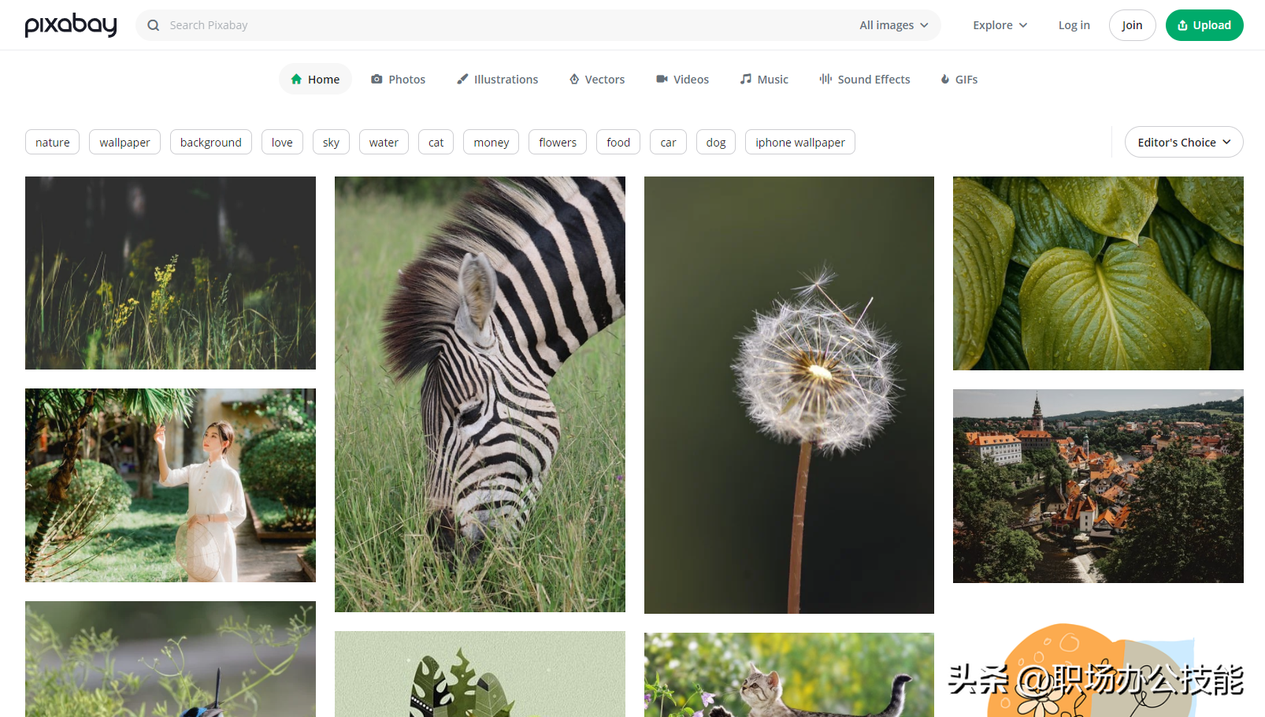Click the Photos camera icon
Image resolution: width=1265 pixels, height=717 pixels.
tap(377, 79)
